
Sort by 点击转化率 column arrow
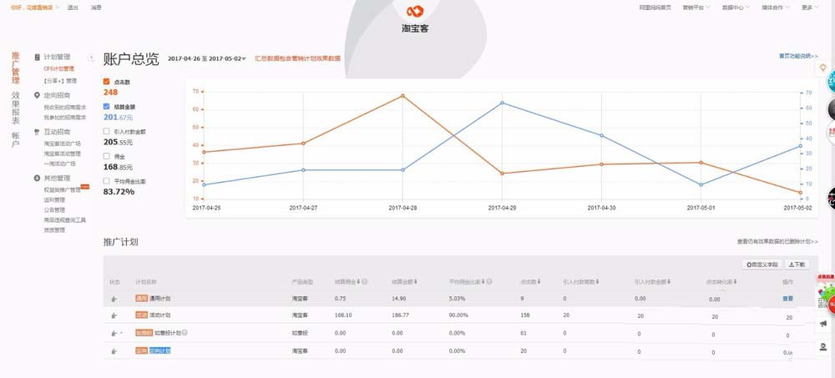tap(734, 282)
